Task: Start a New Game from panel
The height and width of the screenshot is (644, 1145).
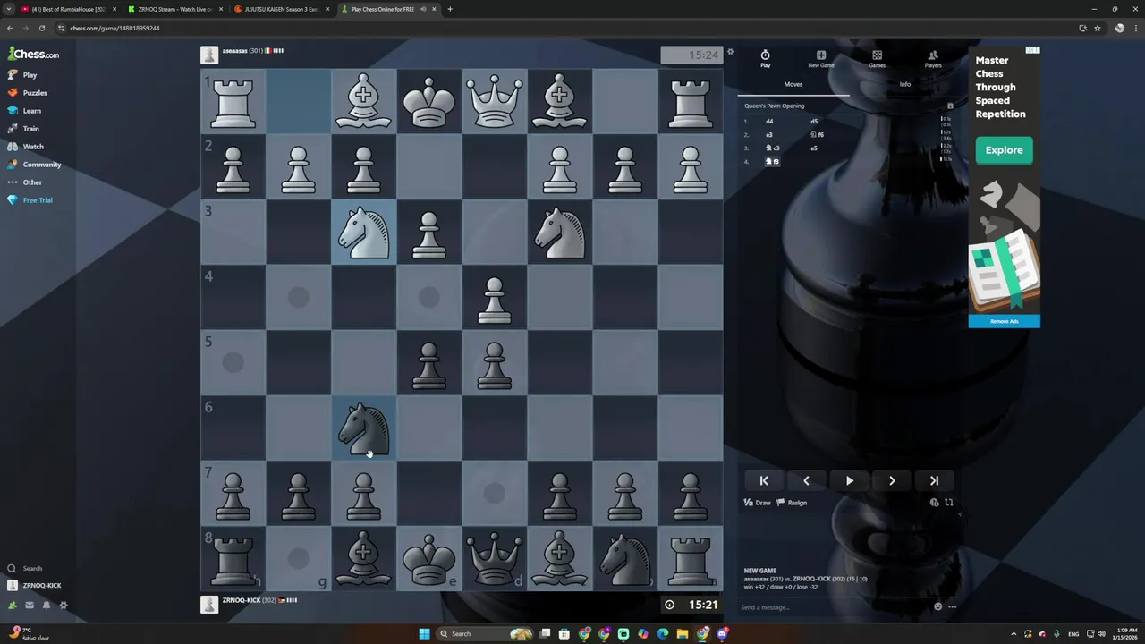Action: click(x=820, y=59)
